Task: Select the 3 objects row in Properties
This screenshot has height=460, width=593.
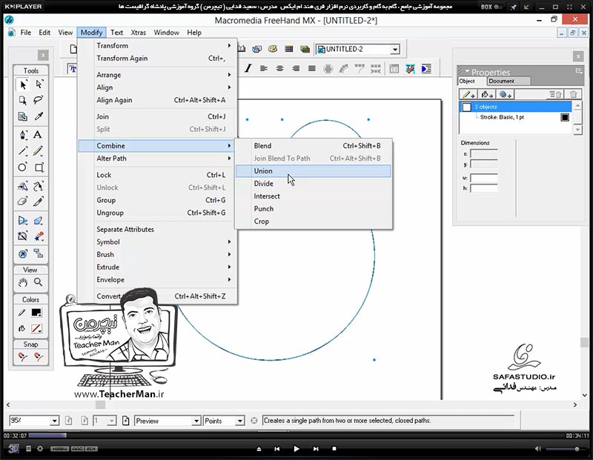Action: pyautogui.click(x=515, y=107)
